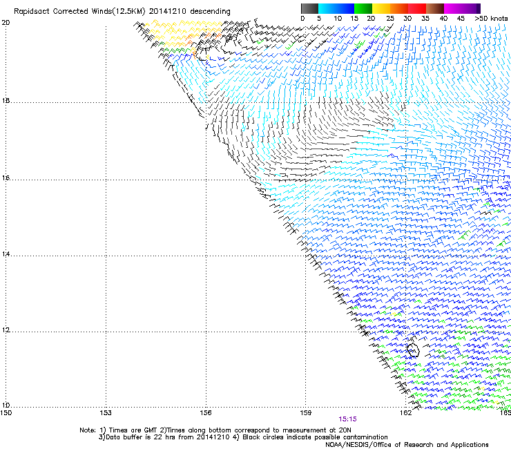Click the cyan 5-10 knots legend color
This screenshot has width=511, height=449.
point(327,8)
